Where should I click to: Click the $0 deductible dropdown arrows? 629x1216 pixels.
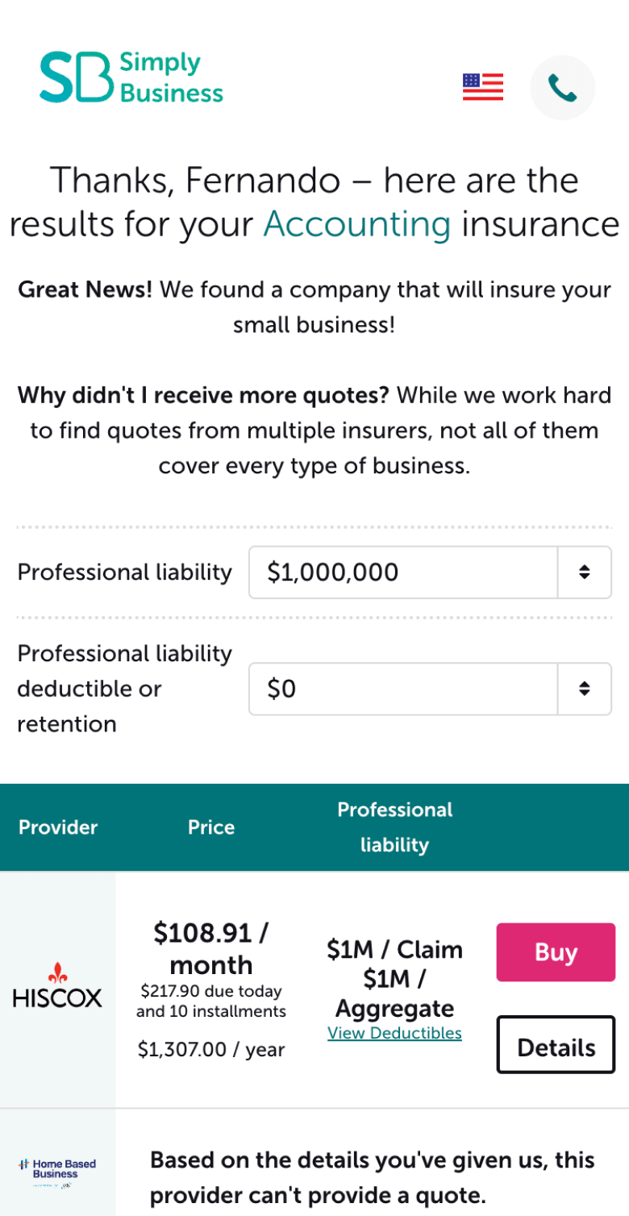point(585,689)
